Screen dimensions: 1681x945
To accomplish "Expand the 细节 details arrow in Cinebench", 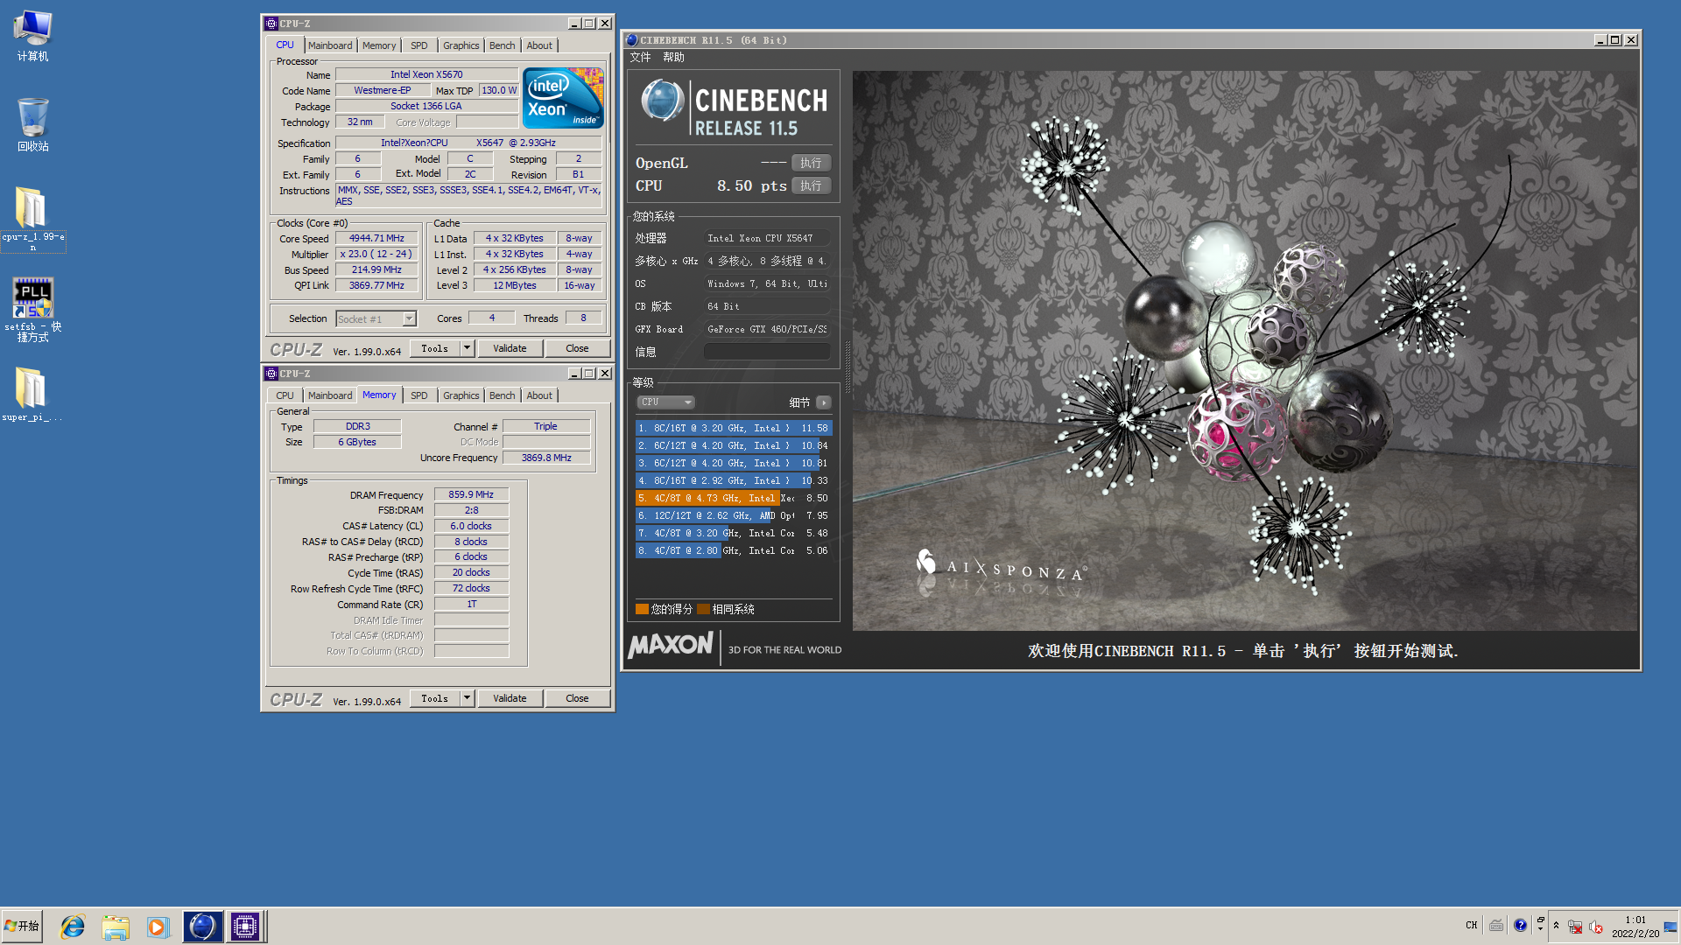I will tap(823, 402).
